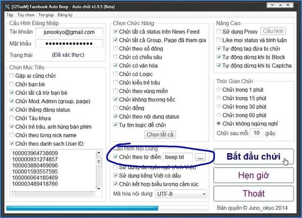
Task: Select Chửi trong 60 phút radio
Action: tap(219, 115)
